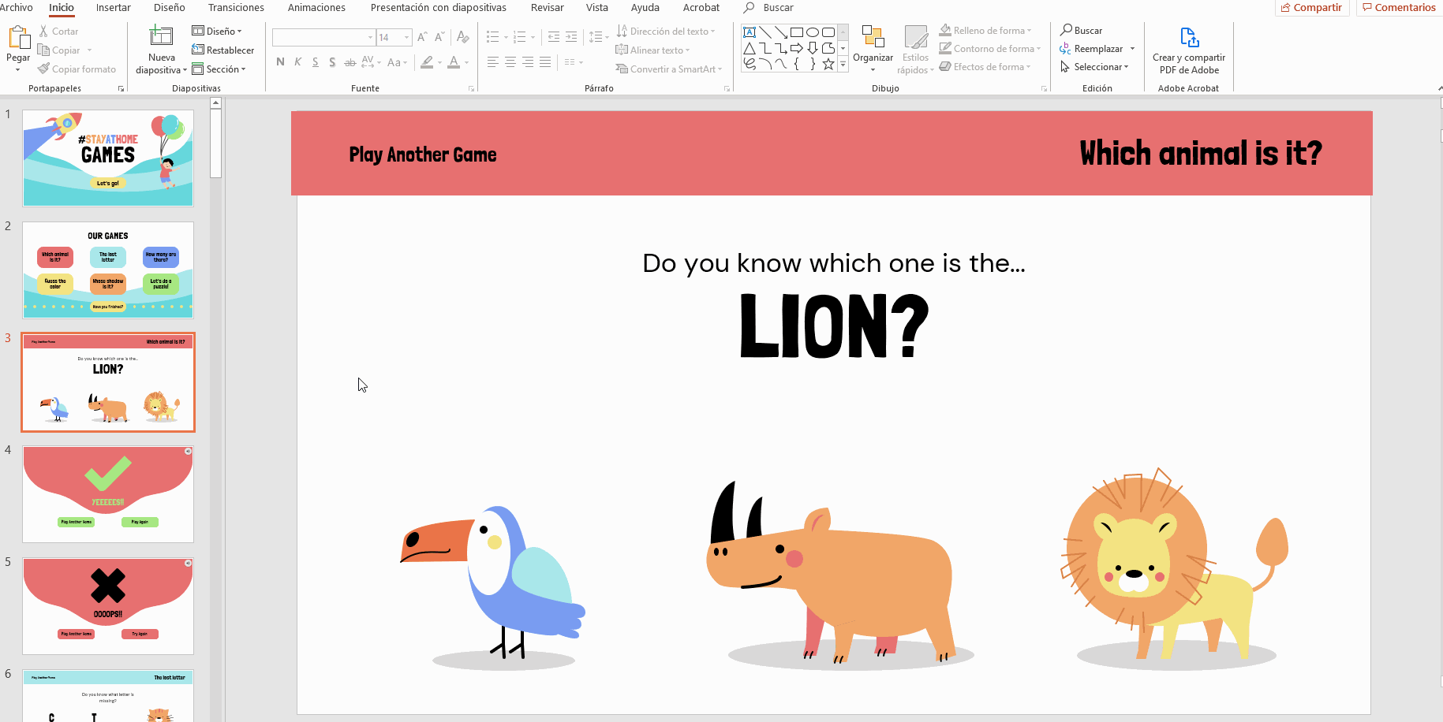Open Estilos rápidos gallery

coord(915,50)
